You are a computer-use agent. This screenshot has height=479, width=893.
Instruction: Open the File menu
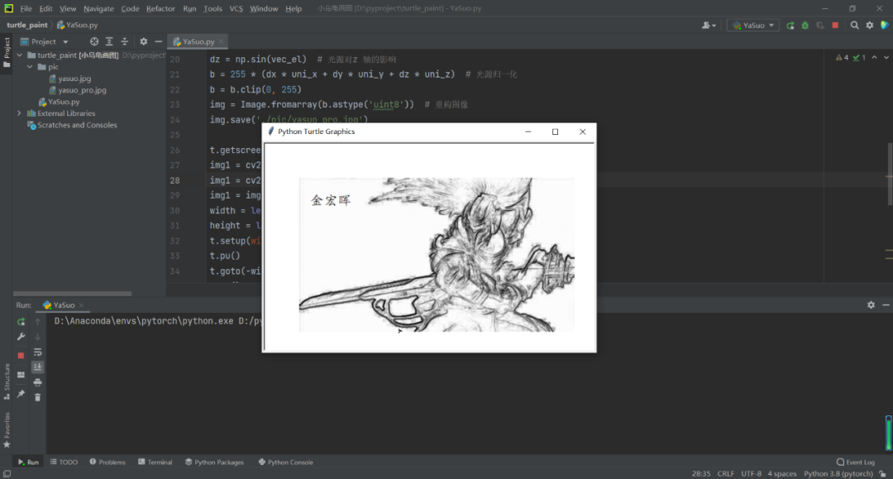[26, 8]
